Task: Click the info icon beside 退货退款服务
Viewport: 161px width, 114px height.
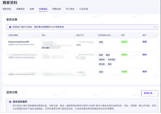Action: point(10,102)
